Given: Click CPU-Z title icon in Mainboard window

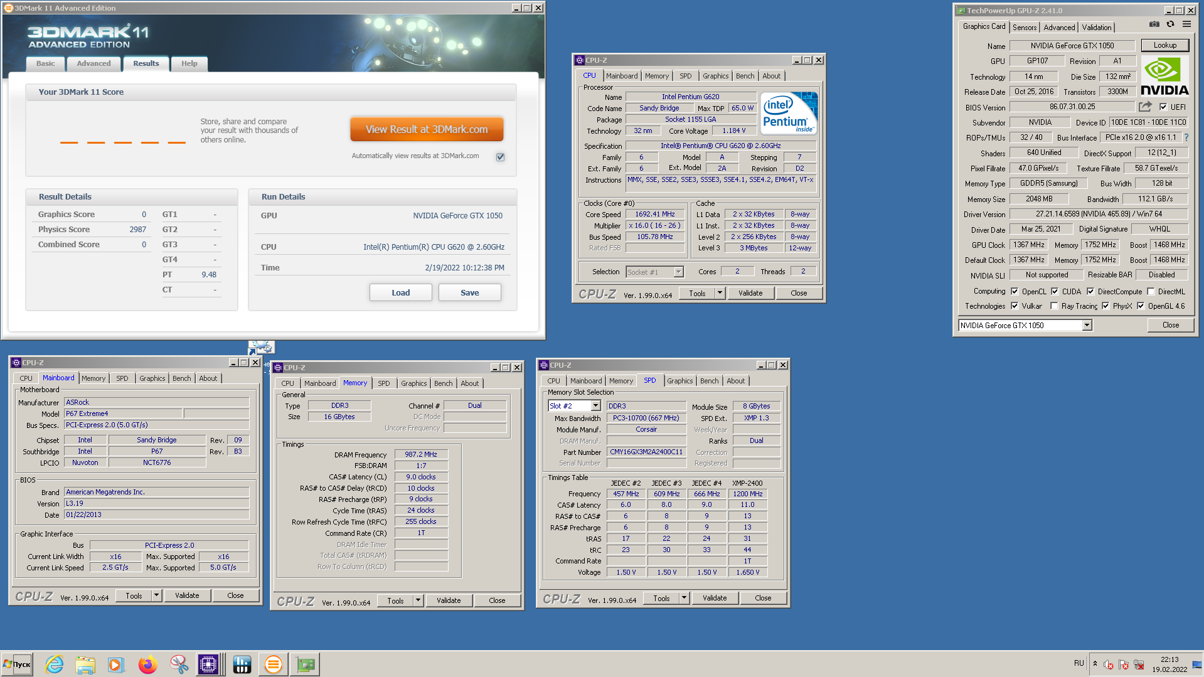Looking at the screenshot, I should pos(16,363).
